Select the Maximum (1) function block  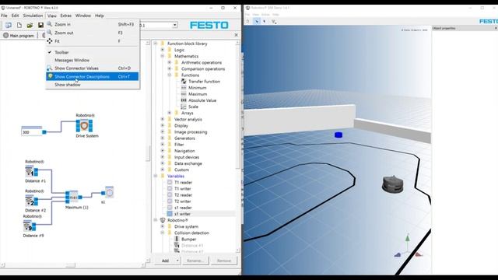coord(73,197)
